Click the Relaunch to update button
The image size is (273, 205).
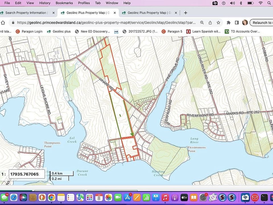[x=262, y=23]
